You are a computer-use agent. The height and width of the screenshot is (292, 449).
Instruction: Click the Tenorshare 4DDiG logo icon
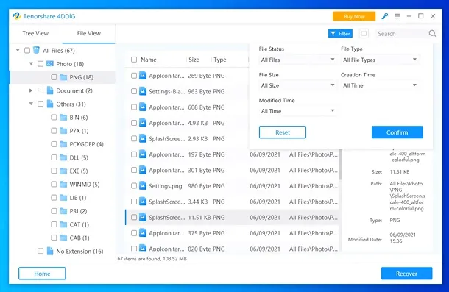pyautogui.click(x=17, y=16)
